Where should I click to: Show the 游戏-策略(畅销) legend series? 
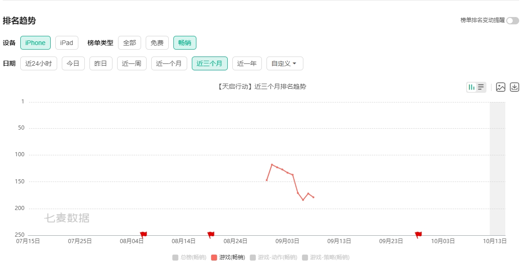coord(326,257)
